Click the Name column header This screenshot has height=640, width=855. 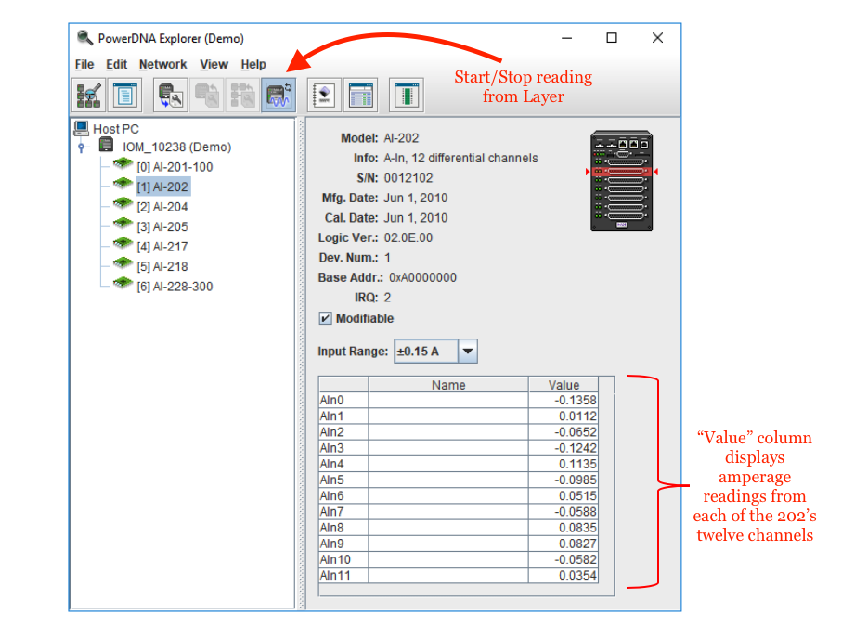coord(448,385)
